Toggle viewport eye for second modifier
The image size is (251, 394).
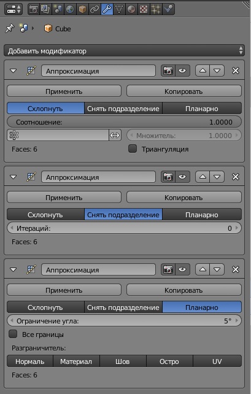pos(182,177)
